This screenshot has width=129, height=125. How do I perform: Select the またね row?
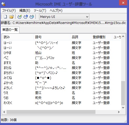(x=62, y=68)
